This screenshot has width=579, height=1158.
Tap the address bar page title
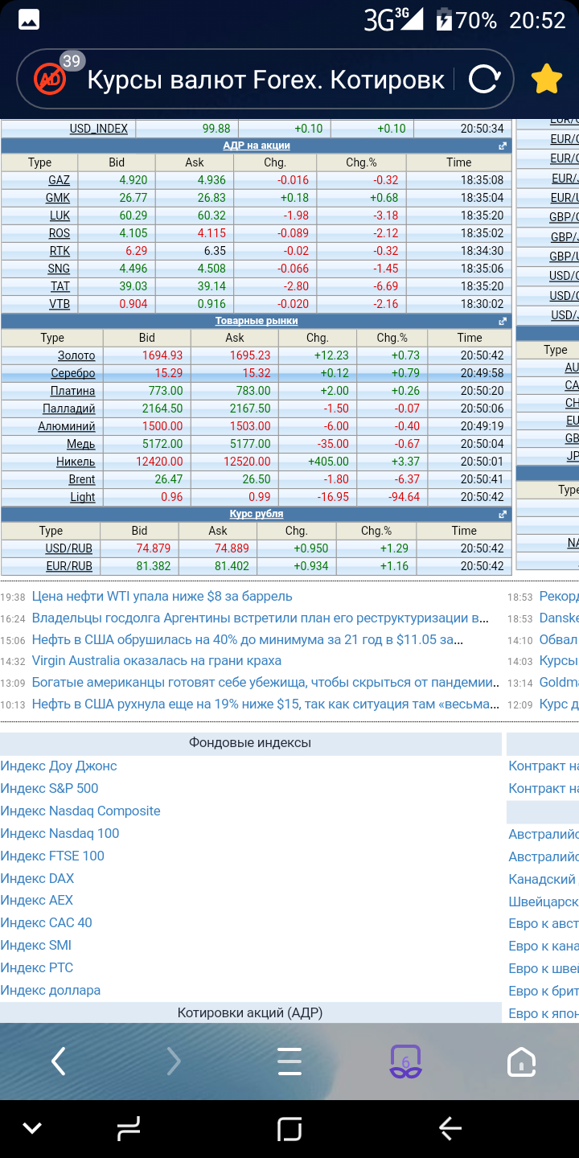[x=265, y=79]
